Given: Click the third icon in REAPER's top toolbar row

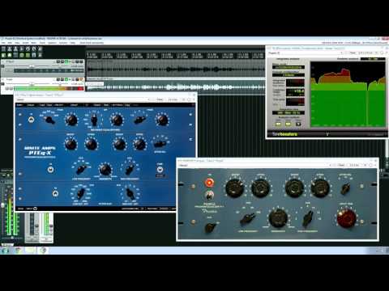Looking at the screenshot, I should tap(15, 48).
